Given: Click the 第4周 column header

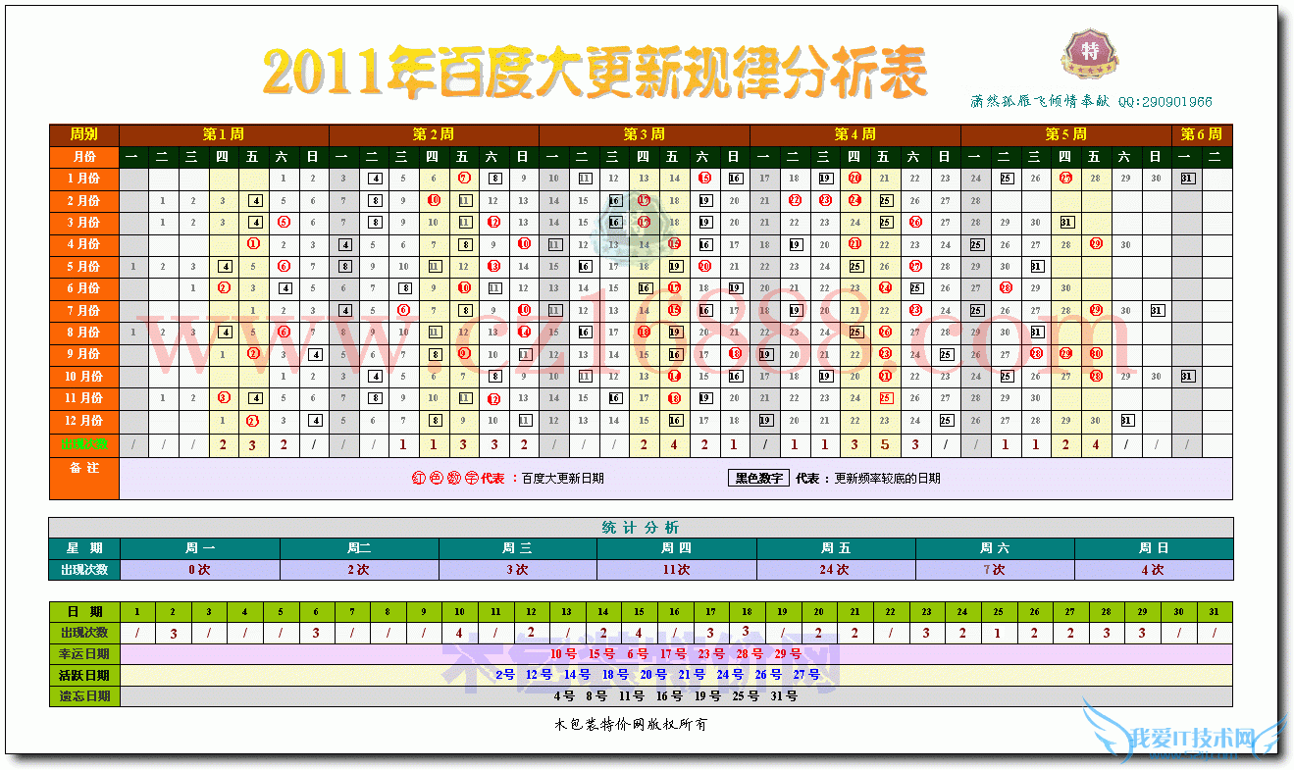Looking at the screenshot, I should tap(855, 134).
